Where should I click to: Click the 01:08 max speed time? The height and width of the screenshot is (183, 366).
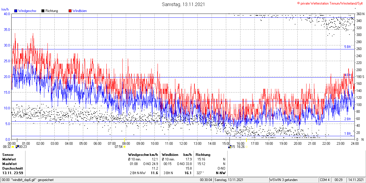point(134,164)
